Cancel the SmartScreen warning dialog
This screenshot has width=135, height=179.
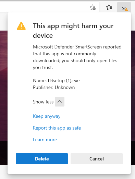point(97,159)
